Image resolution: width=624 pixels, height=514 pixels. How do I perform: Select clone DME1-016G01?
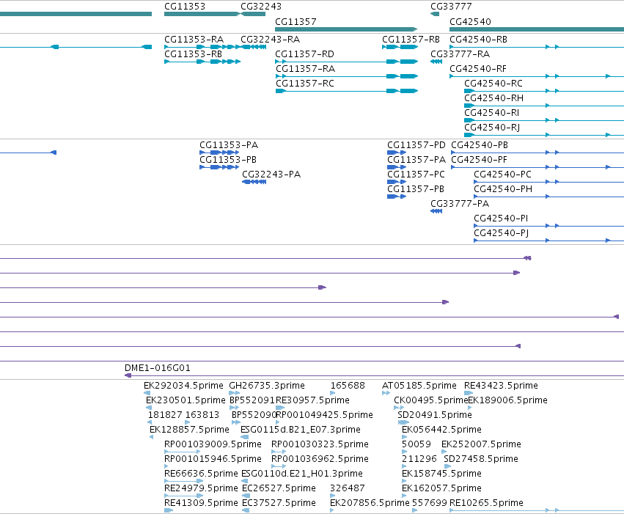158,368
